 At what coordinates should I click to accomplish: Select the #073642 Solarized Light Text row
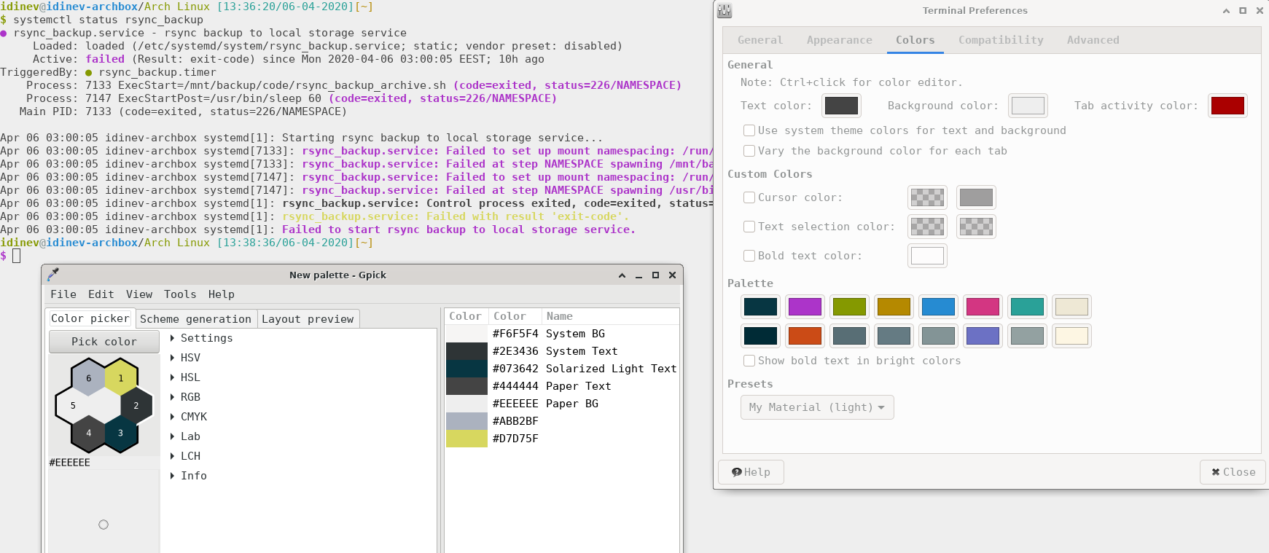click(x=562, y=369)
